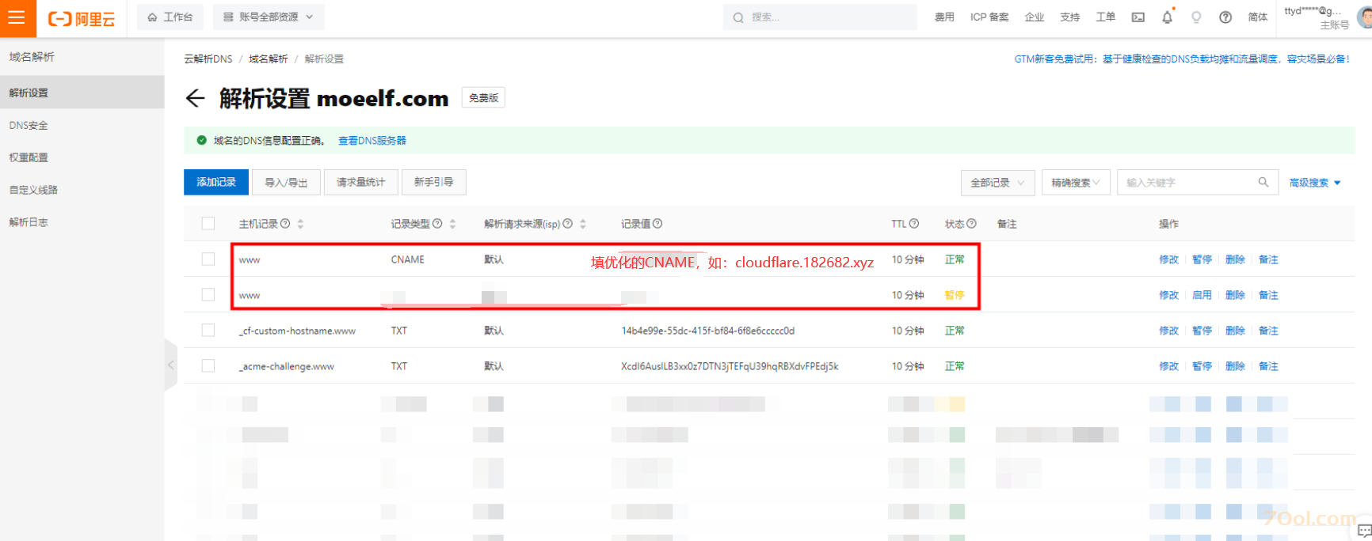
Task: Open 工单 in the top bar
Action: click(x=1106, y=17)
